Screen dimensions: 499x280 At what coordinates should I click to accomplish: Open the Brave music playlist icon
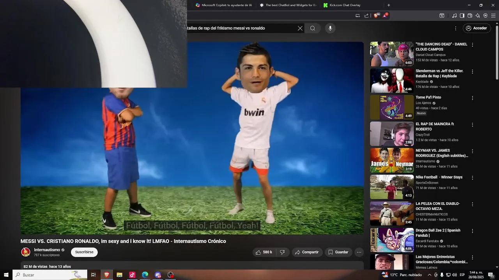[x=454, y=16]
